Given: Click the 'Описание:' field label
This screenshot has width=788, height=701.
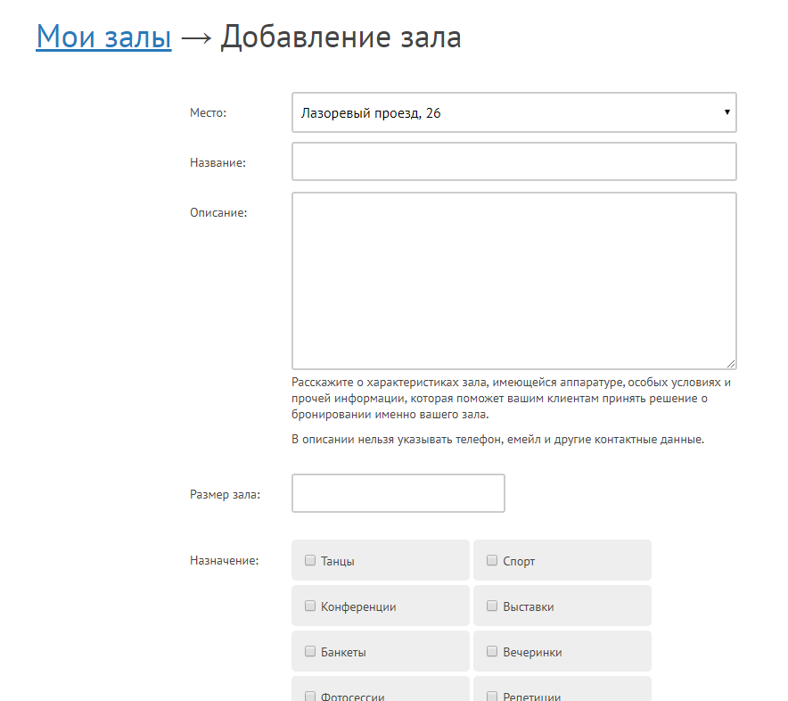Looking at the screenshot, I should (218, 212).
